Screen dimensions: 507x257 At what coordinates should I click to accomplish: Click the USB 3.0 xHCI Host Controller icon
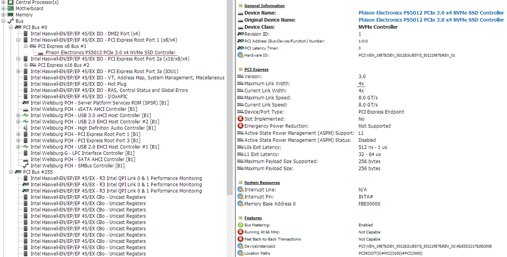tap(26, 116)
